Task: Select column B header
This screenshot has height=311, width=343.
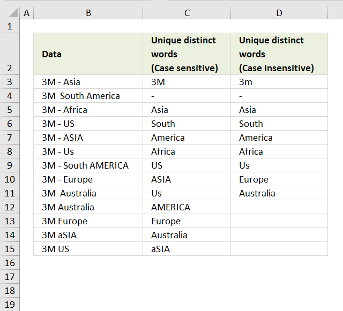Action: click(88, 13)
